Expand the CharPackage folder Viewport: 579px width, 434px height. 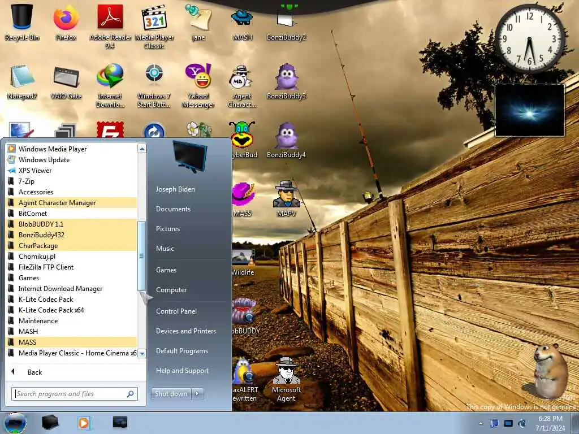click(71, 245)
